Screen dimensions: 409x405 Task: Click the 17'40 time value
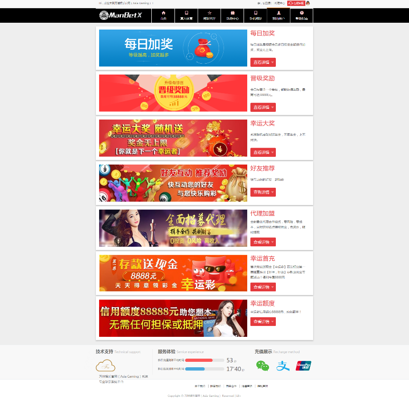pos(234,369)
